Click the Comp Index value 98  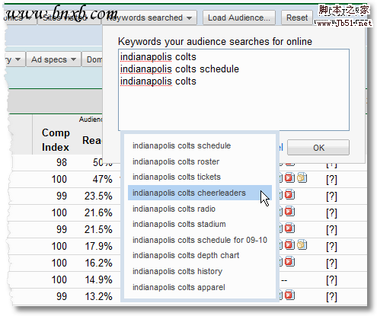click(x=62, y=162)
